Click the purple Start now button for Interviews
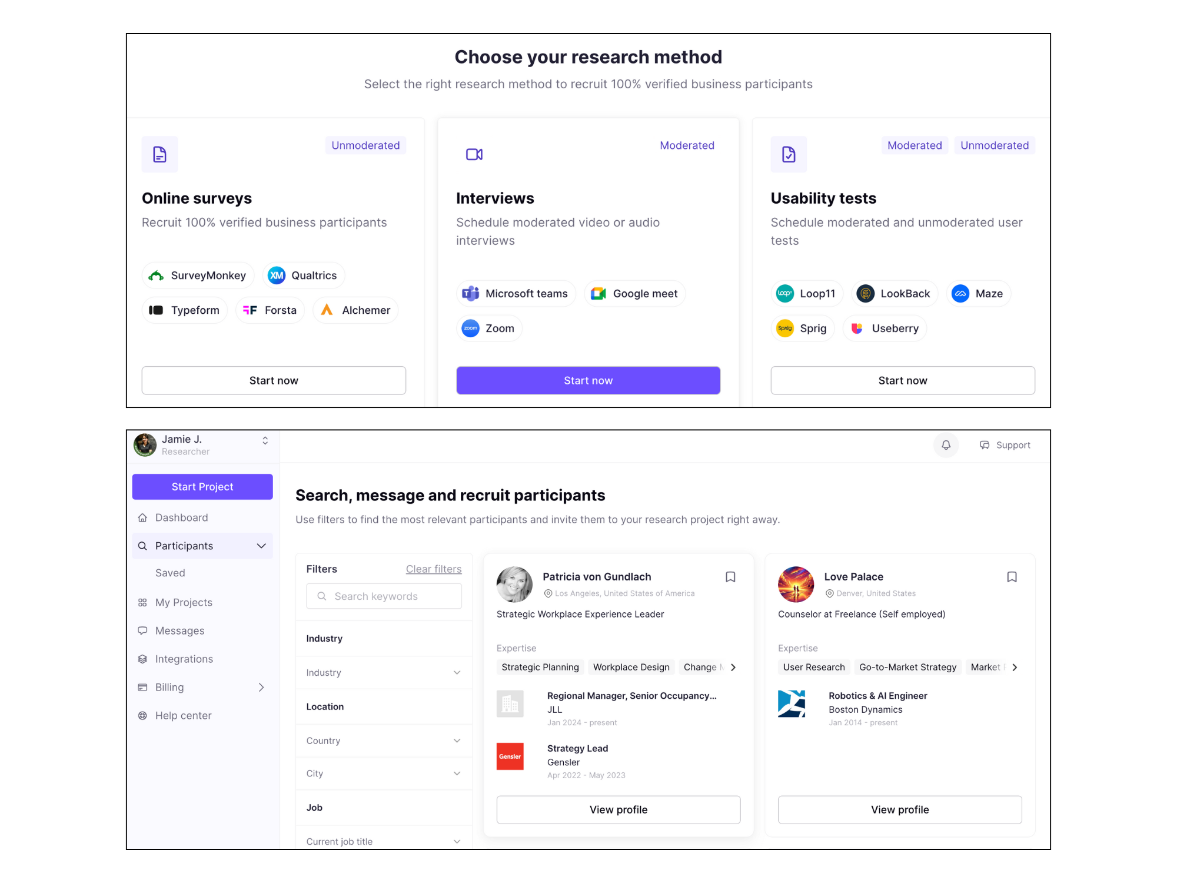 [x=588, y=380]
